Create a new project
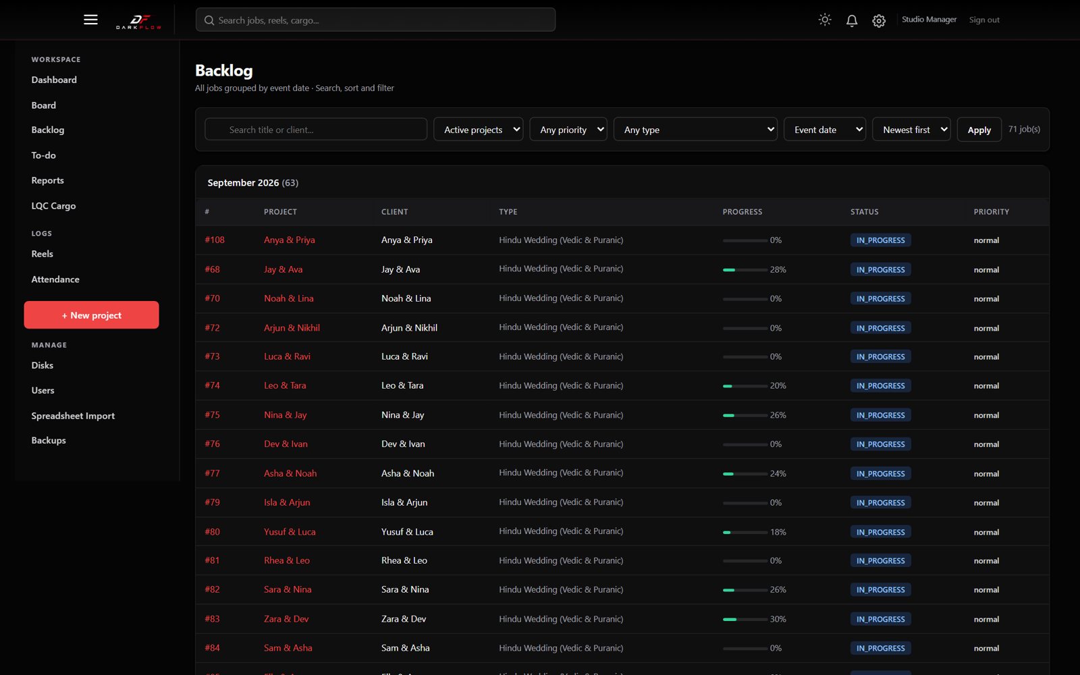1080x675 pixels. coord(91,315)
